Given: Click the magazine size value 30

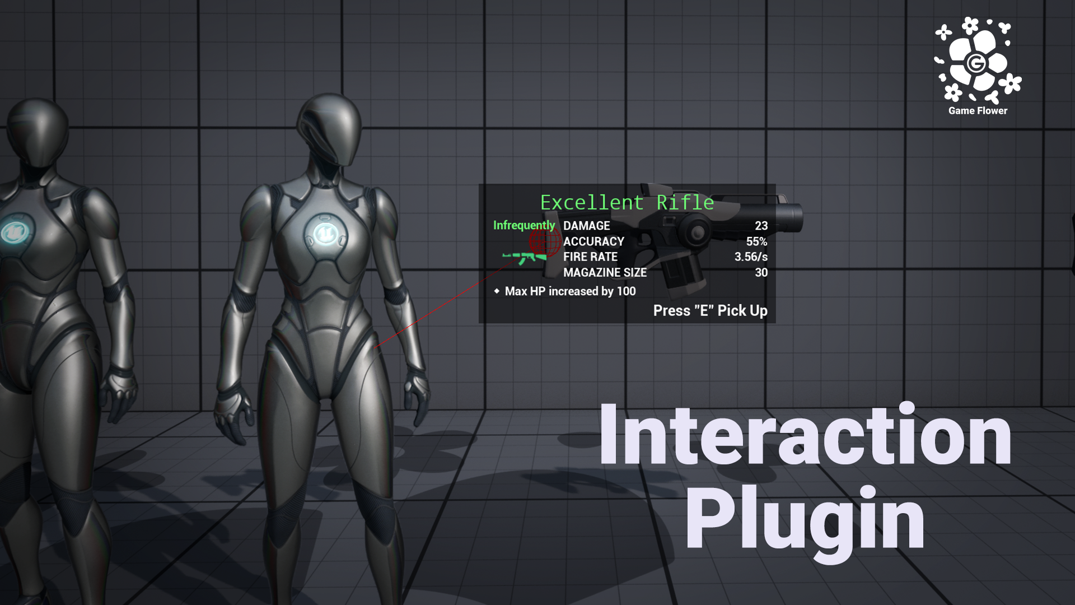Looking at the screenshot, I should (761, 272).
